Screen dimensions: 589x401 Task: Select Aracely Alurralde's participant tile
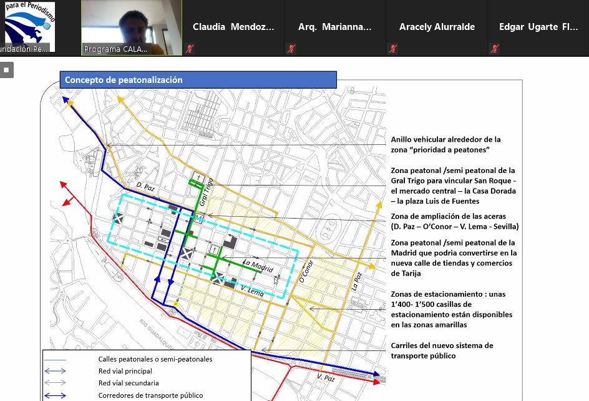437,27
